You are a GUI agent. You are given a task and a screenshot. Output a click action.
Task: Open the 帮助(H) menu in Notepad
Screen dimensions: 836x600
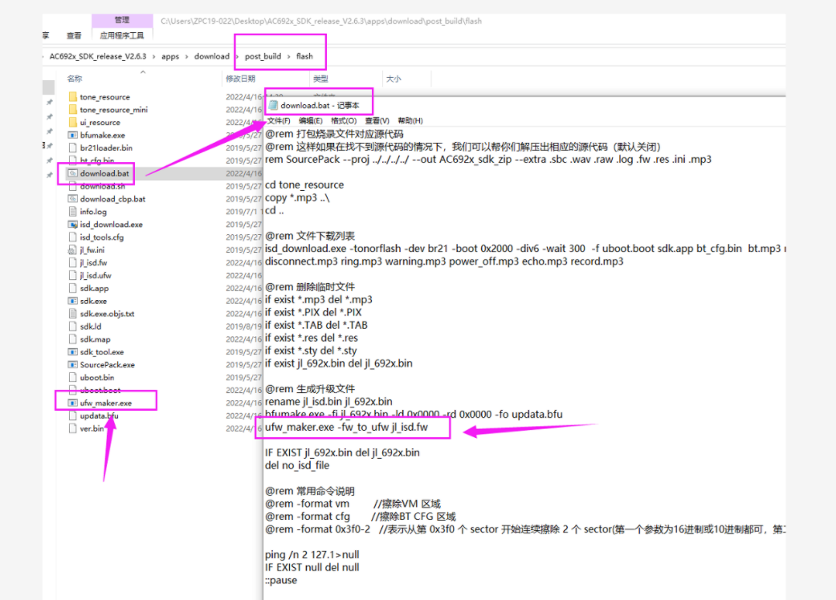coord(410,121)
